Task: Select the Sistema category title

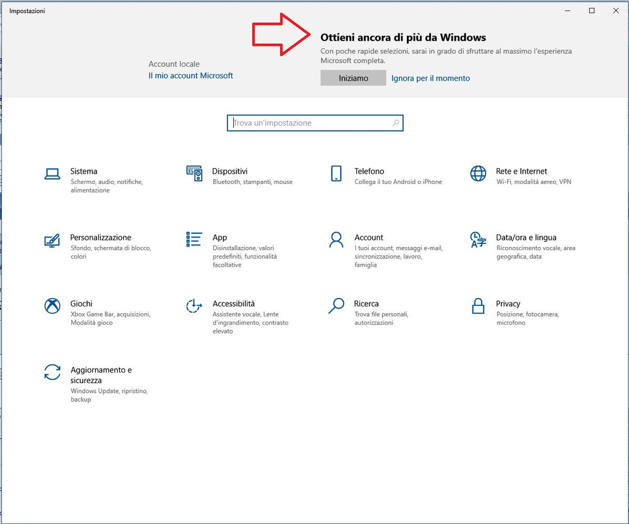Action: [84, 171]
